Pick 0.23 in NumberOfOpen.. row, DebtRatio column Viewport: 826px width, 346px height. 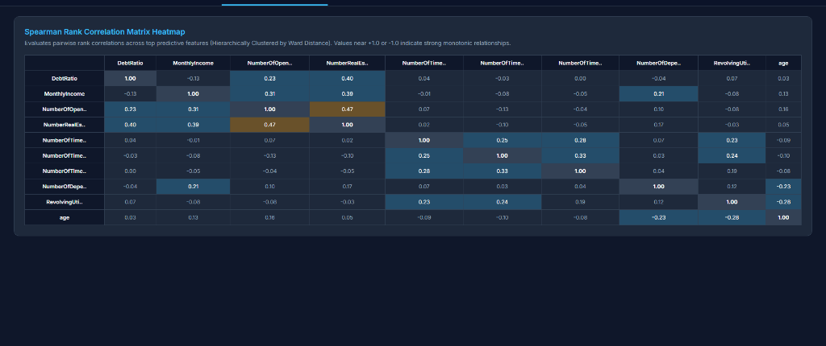130,109
